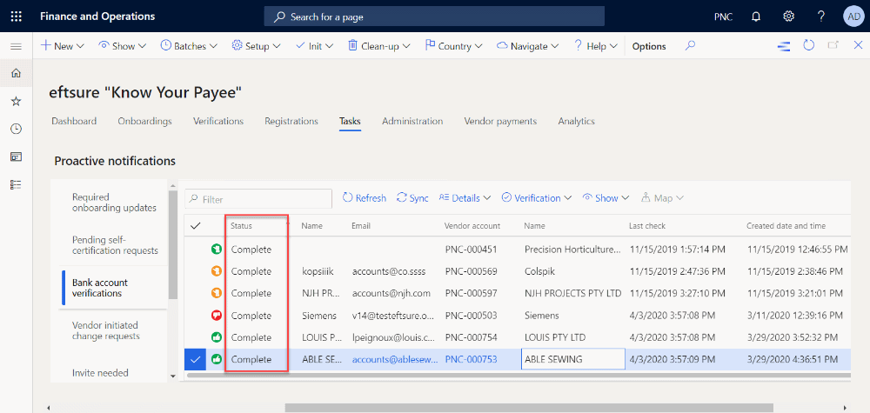Sort by the Last check column header
Viewport: 870px width, 413px height.
tap(647, 225)
